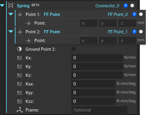The height and width of the screenshot is (115, 146).
Task: Open help for FE Point_0
Action: pyautogui.click(x=134, y=14)
